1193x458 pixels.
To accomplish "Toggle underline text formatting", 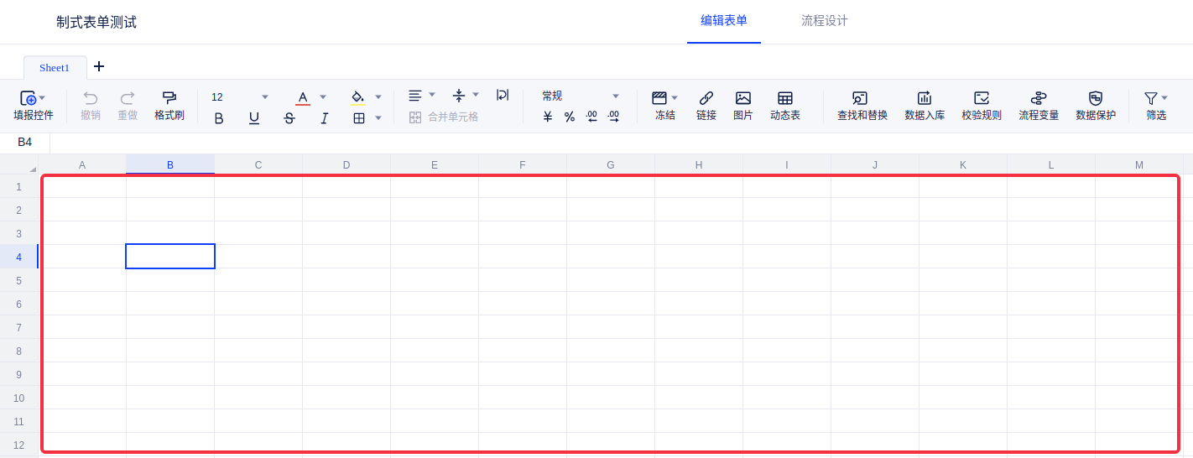I will [x=254, y=118].
